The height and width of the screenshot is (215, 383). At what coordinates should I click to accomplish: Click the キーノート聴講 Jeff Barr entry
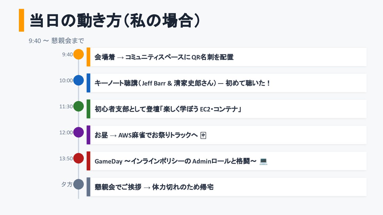[x=182, y=83]
